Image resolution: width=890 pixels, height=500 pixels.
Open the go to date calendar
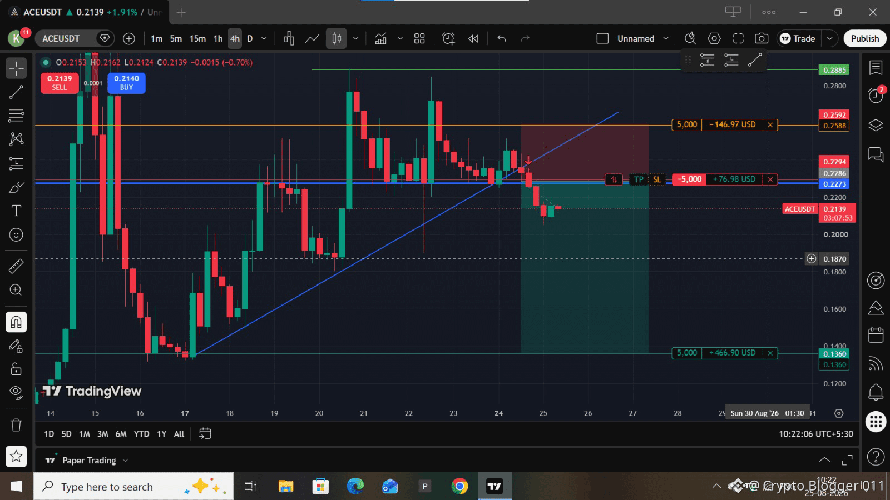205,434
